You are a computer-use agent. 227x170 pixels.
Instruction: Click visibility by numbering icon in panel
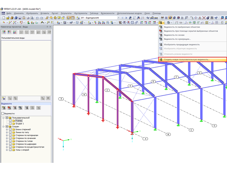pos(20,108)
